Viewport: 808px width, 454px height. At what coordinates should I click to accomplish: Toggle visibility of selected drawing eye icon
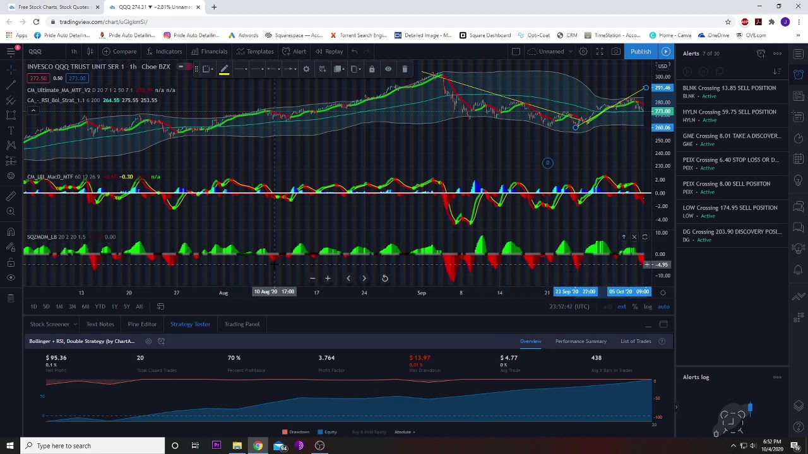tap(388, 69)
